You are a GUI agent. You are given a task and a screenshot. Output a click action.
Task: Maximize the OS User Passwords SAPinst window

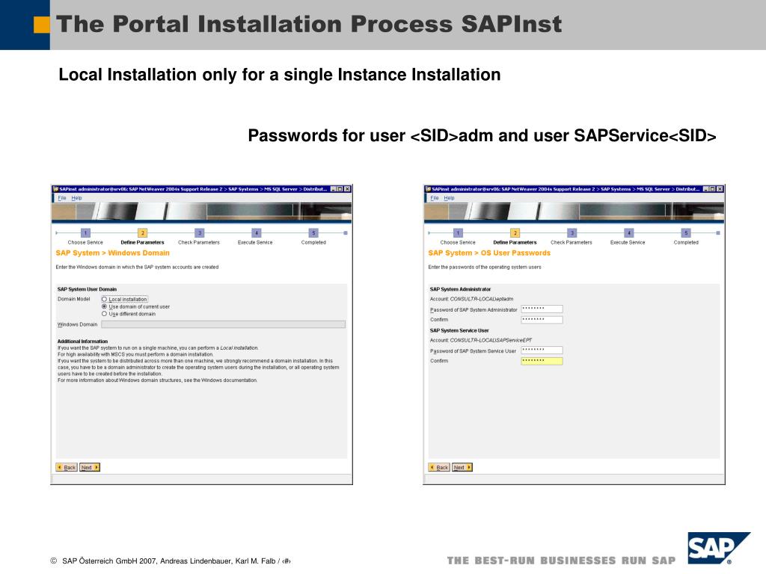click(x=712, y=189)
